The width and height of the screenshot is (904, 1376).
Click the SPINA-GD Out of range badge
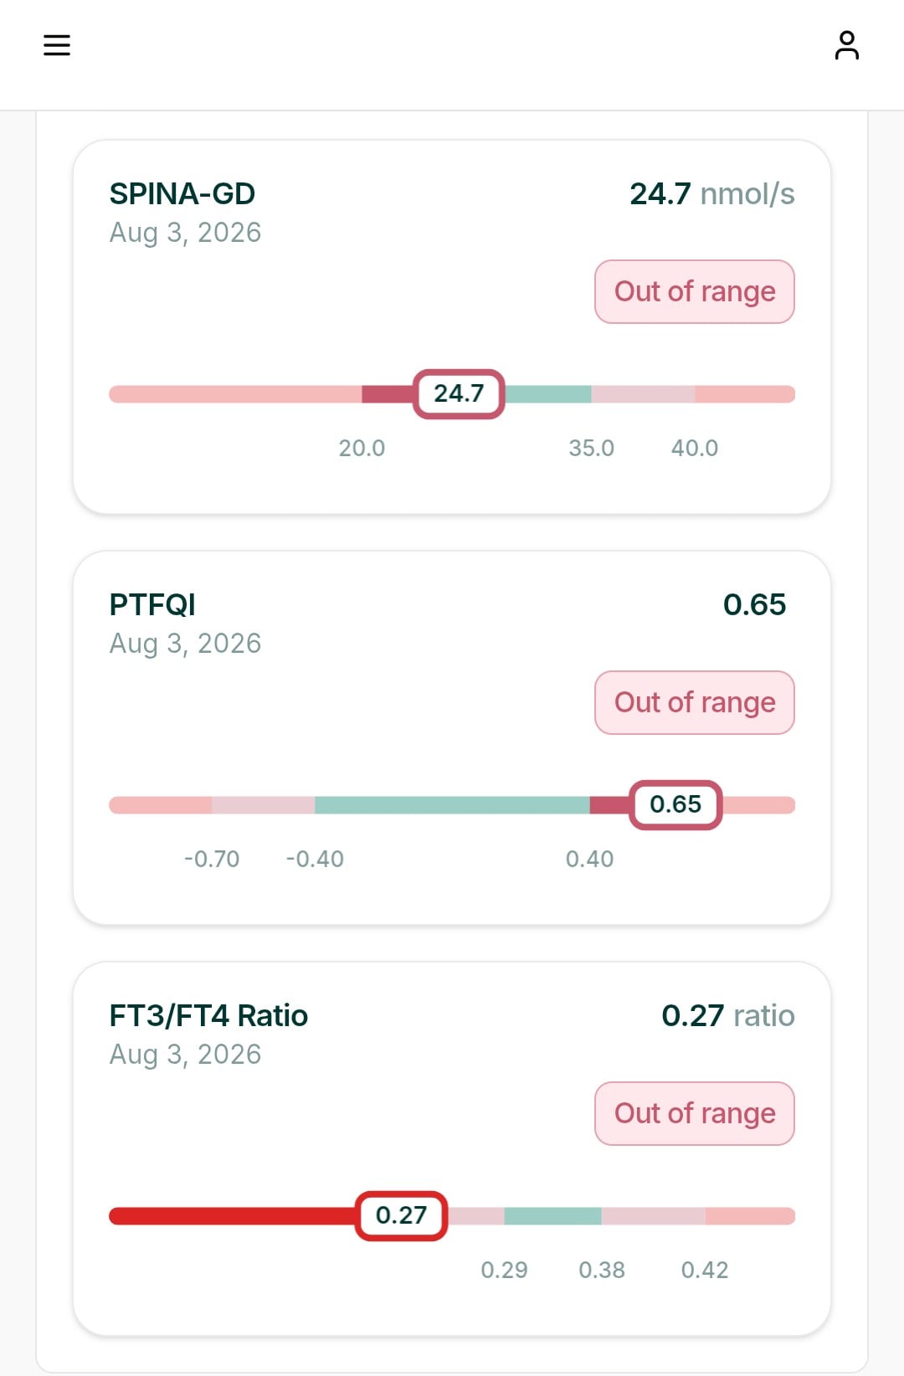695,291
